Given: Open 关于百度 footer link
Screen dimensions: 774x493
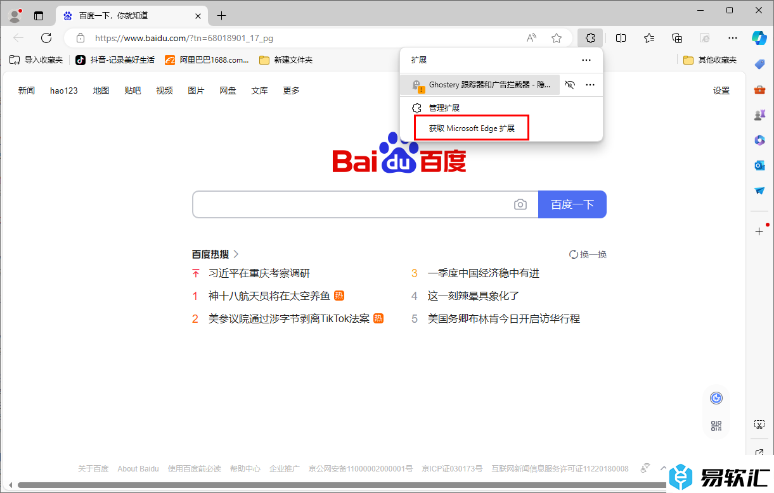Looking at the screenshot, I should point(93,469).
